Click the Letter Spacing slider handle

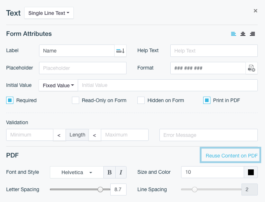pyautogui.click(x=101, y=189)
